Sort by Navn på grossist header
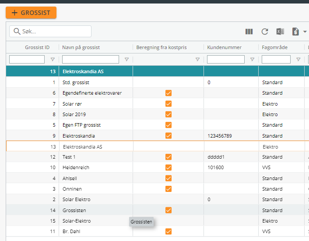 [81, 47]
